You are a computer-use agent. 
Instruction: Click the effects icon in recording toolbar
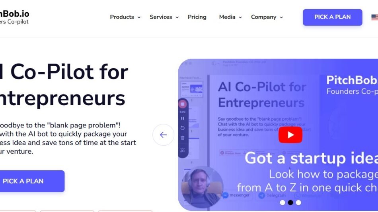pos(183,150)
